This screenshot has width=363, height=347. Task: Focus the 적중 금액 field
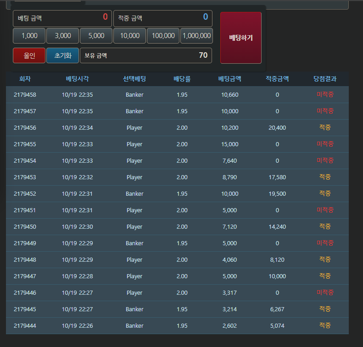click(x=163, y=18)
